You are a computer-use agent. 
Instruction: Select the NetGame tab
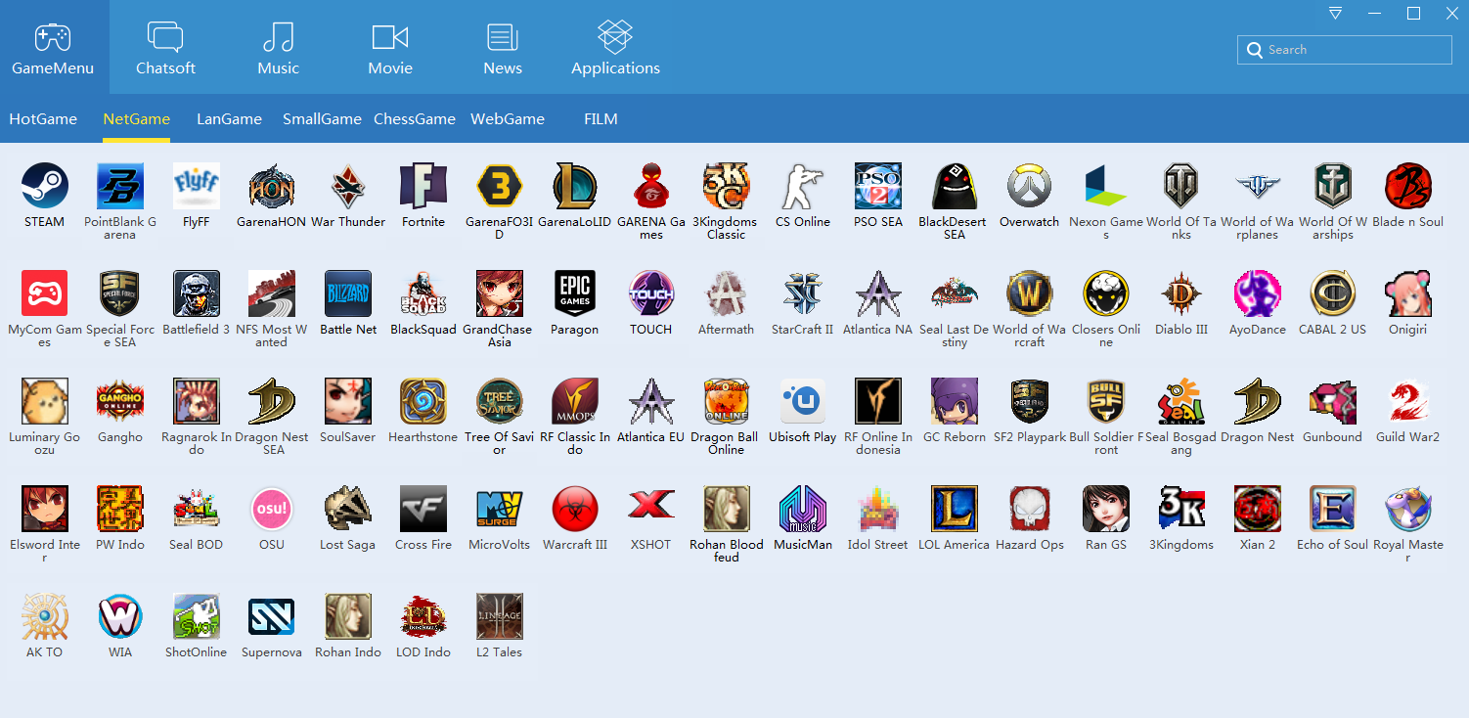coord(137,119)
